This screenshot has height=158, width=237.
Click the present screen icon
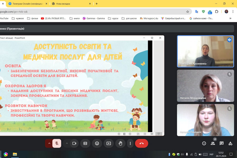click(x=108, y=143)
